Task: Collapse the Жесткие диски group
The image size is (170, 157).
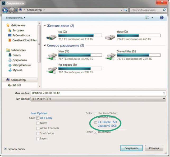Action: (x=45, y=26)
